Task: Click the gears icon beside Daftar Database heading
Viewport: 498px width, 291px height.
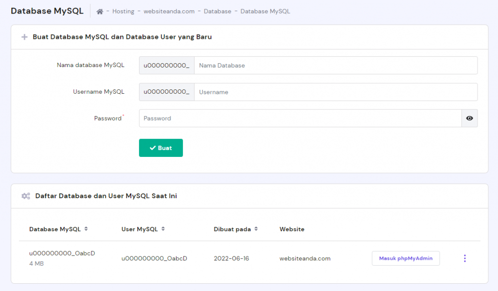Action: [25, 196]
